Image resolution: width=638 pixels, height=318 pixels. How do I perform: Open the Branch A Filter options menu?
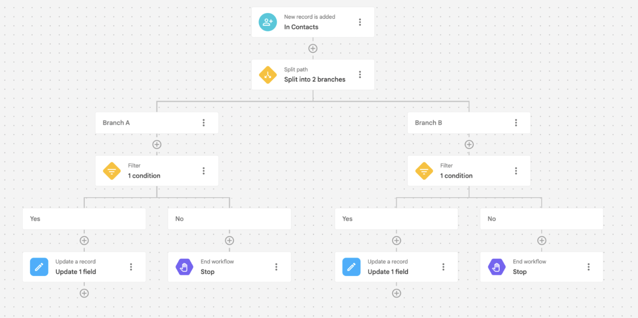(204, 170)
